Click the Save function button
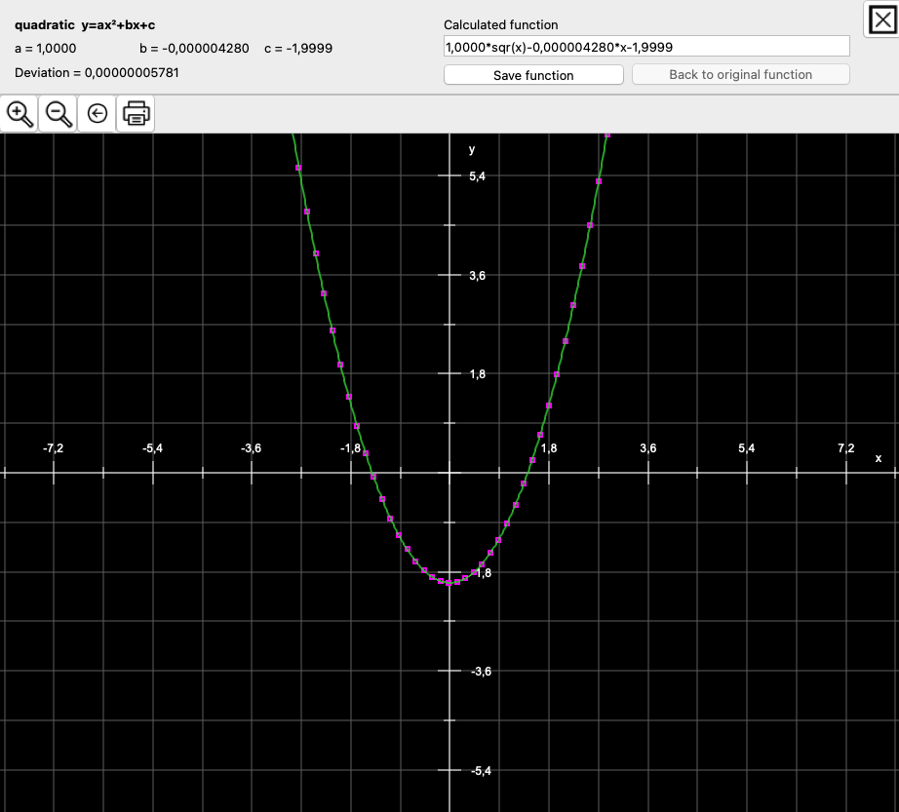This screenshot has width=899, height=812. (x=533, y=75)
